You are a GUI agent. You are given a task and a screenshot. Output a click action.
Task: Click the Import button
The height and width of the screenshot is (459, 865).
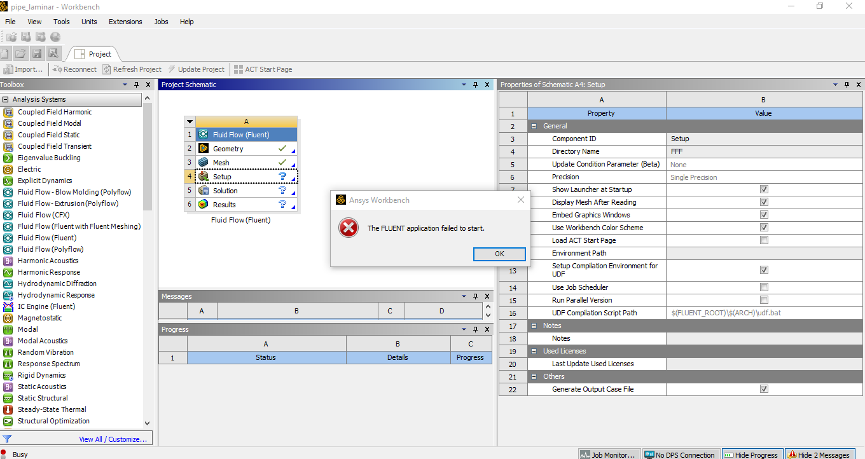click(x=24, y=69)
